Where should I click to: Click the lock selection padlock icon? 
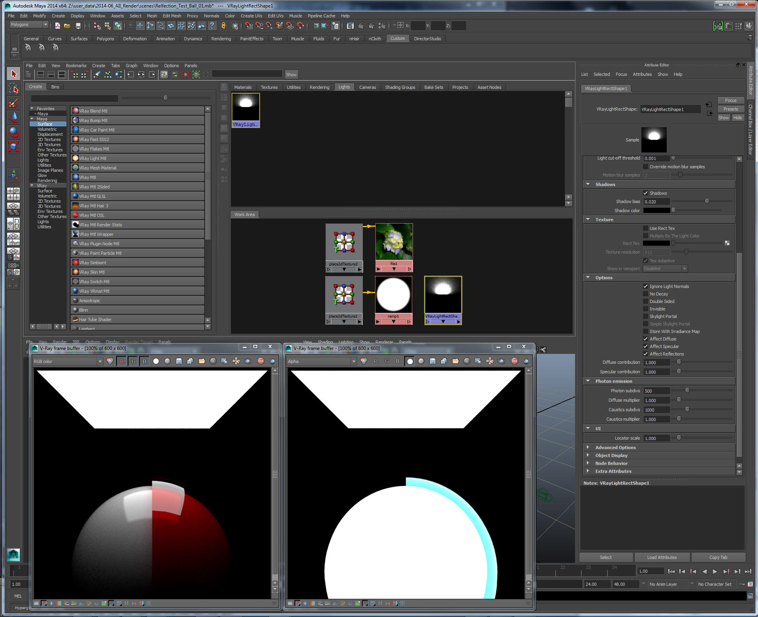223,26
